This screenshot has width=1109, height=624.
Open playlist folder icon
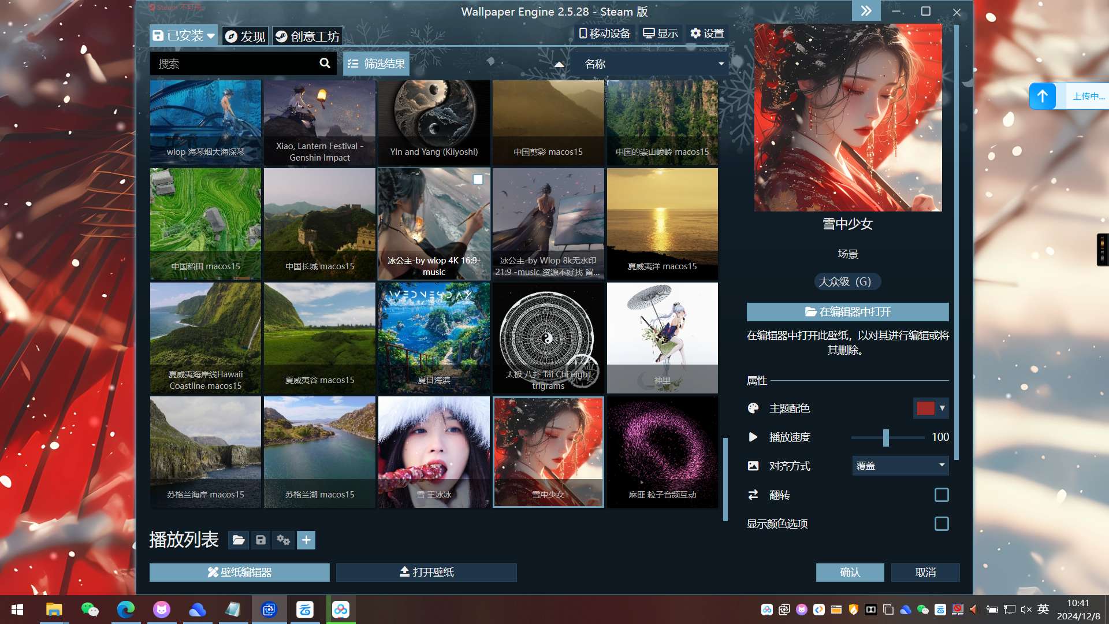coord(238,540)
